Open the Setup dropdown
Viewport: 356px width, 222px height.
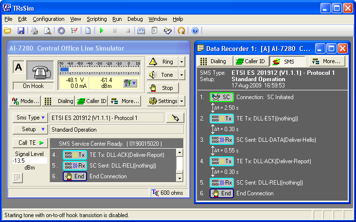[x=30, y=129]
